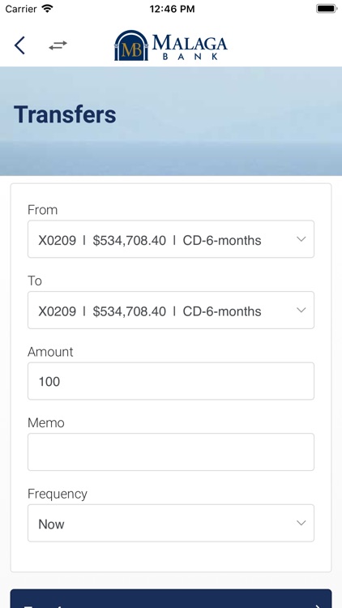
Task: Open the Frequency dropdown showing Now
Action: click(171, 523)
